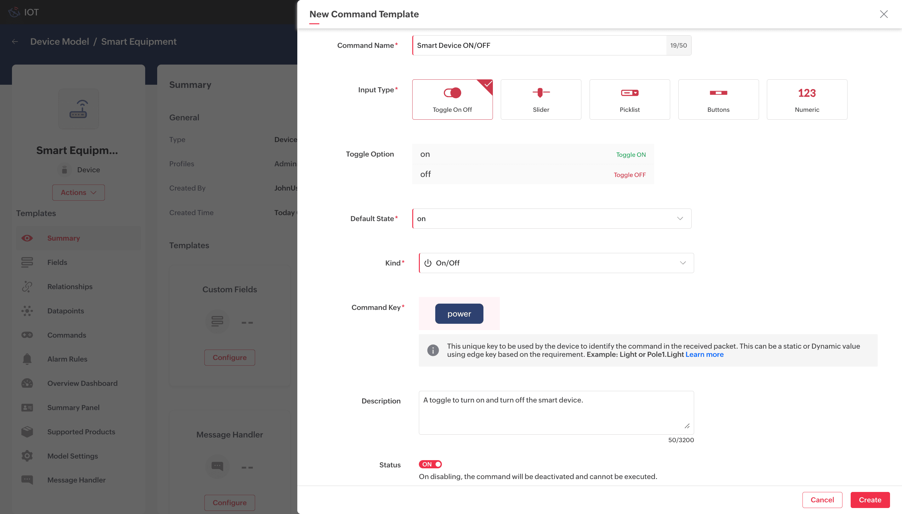Screen dimensions: 902x514
Task: Open Commands section
Action: coord(78,335)
